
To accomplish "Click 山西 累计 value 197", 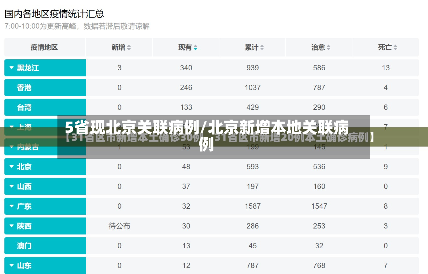I will tap(253, 186).
